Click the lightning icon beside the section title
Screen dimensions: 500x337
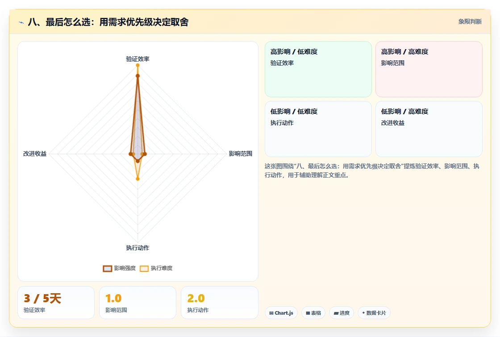click(x=21, y=22)
